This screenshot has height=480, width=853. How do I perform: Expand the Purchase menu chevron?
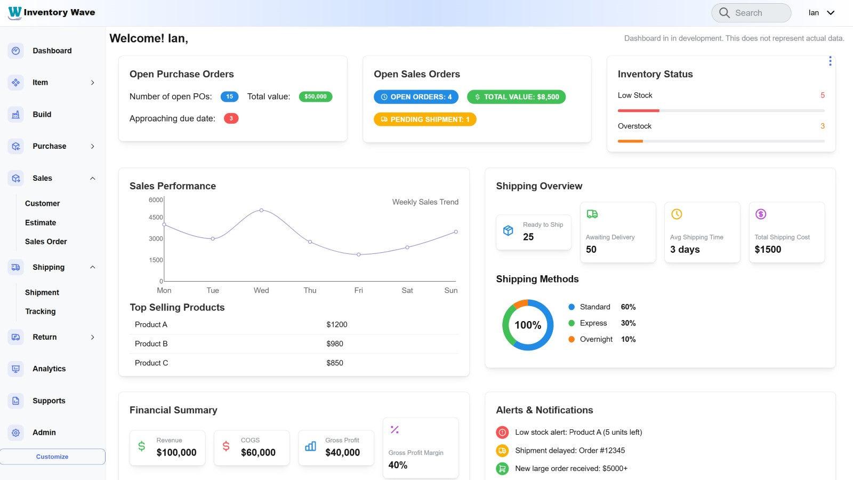pos(92,146)
